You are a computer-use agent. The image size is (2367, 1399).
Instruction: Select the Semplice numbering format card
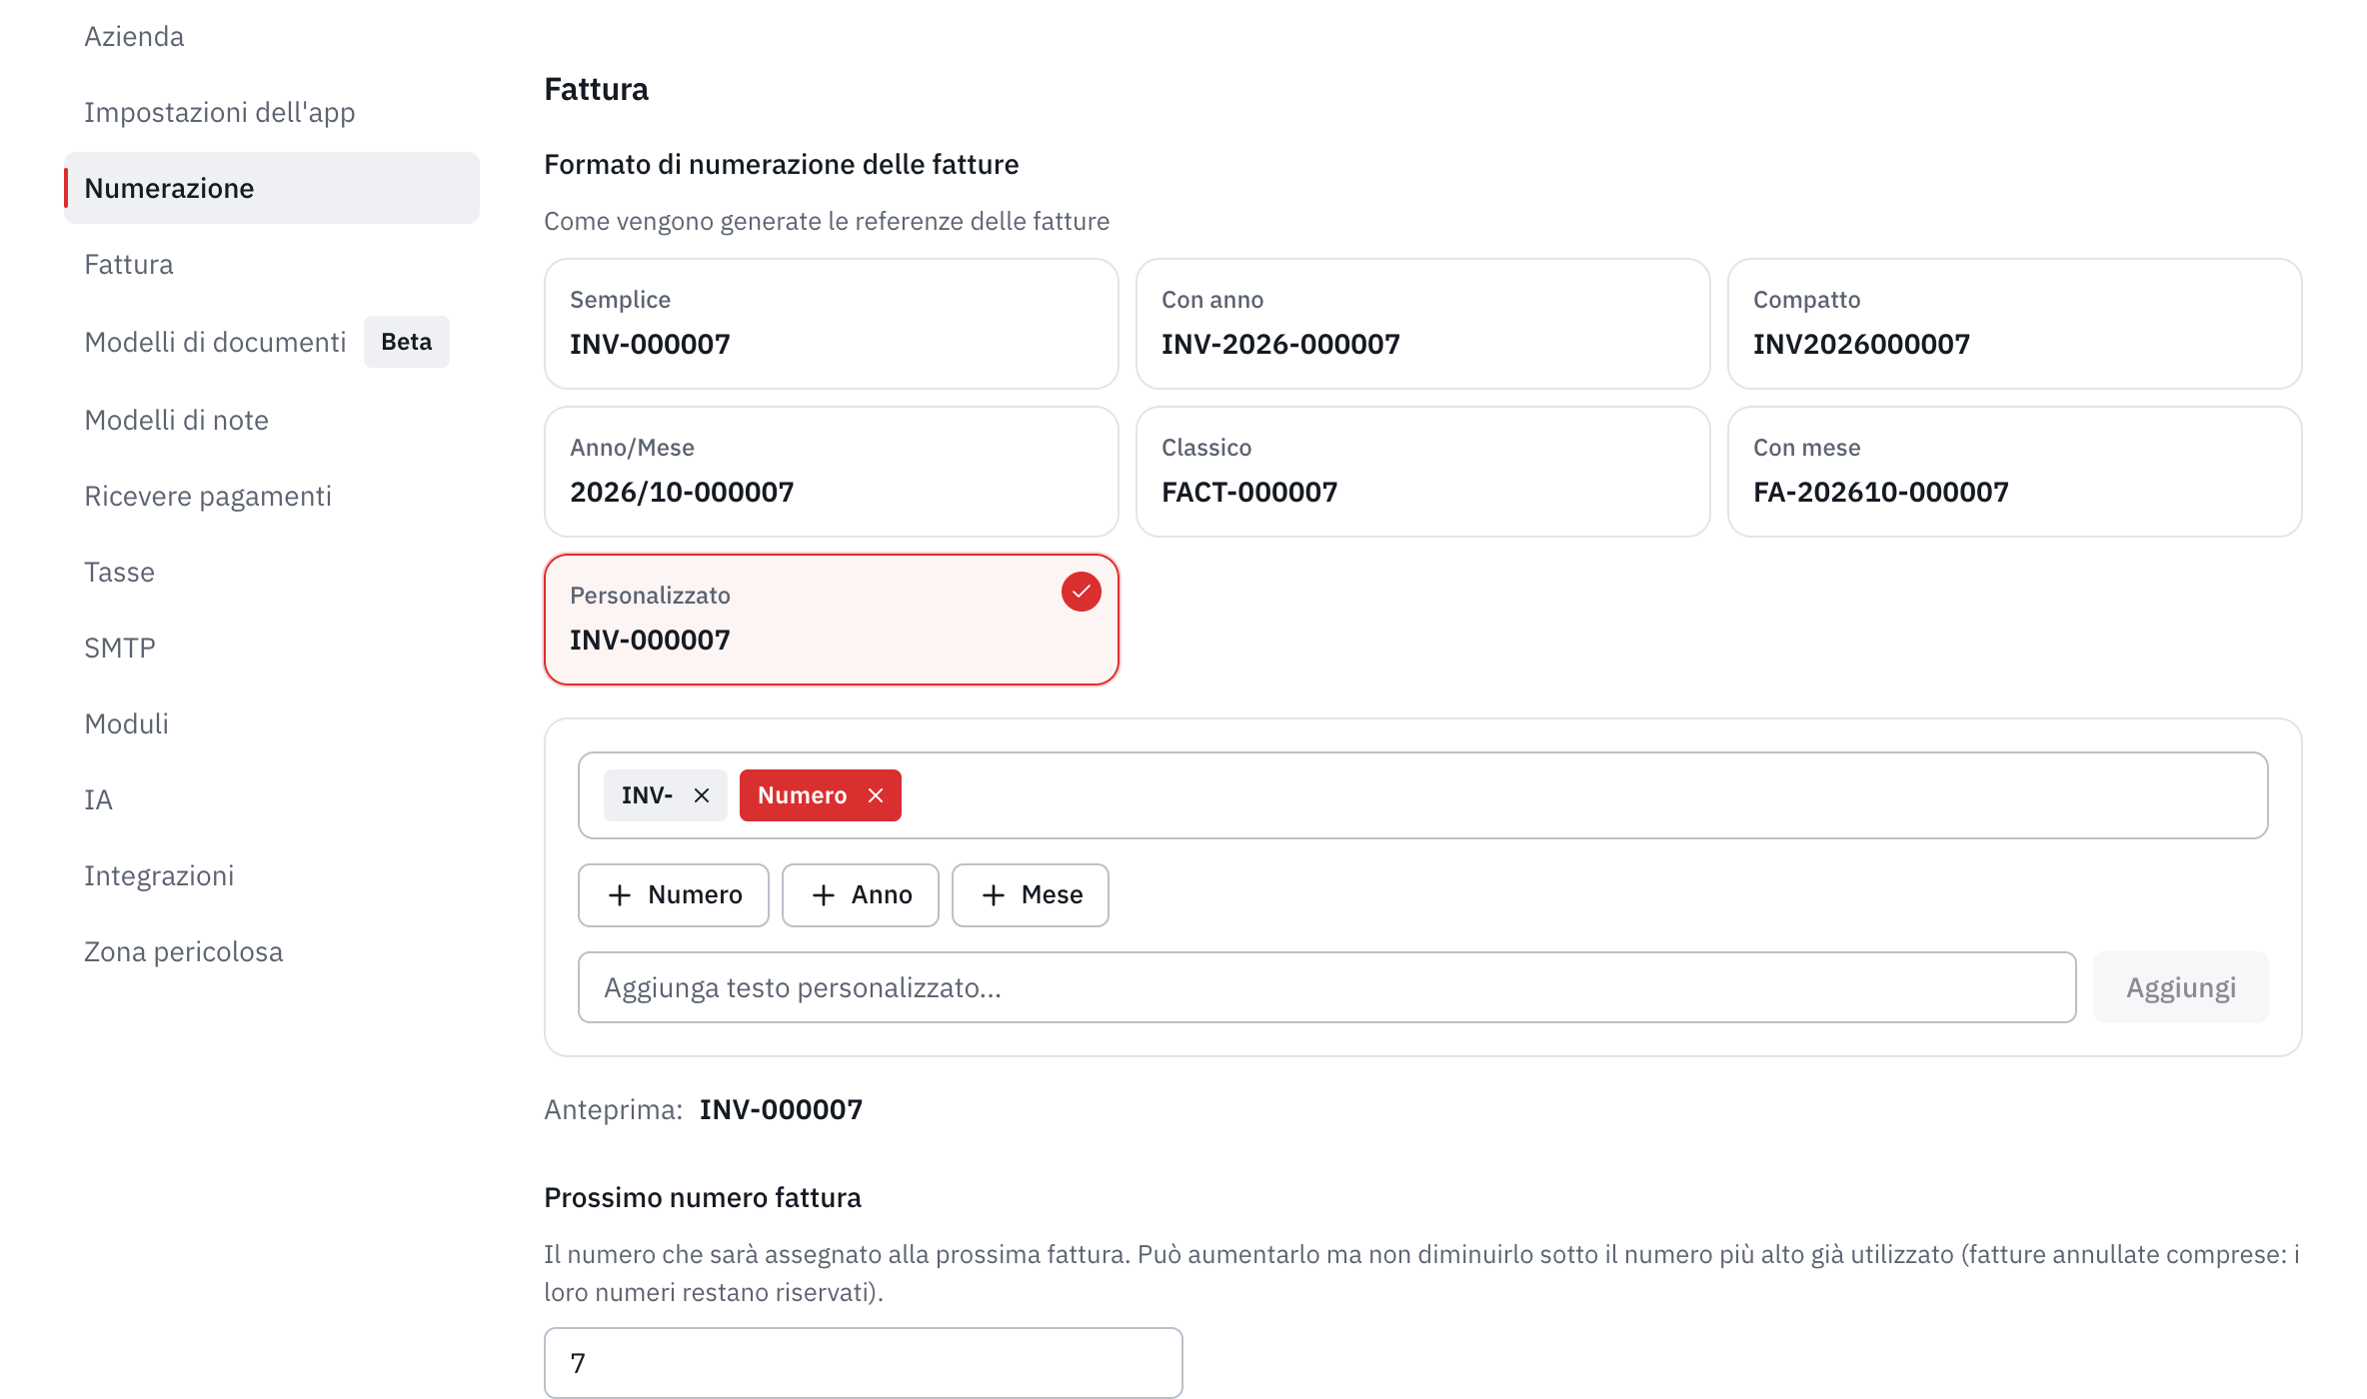831,324
